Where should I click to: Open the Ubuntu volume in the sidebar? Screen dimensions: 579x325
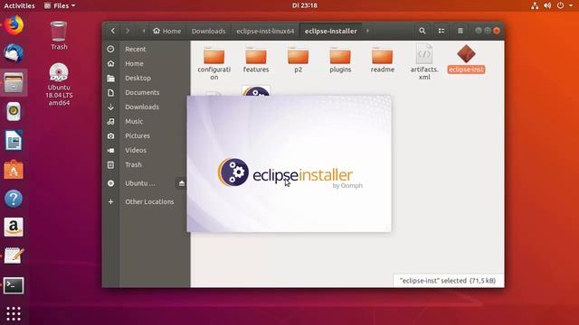coord(139,183)
